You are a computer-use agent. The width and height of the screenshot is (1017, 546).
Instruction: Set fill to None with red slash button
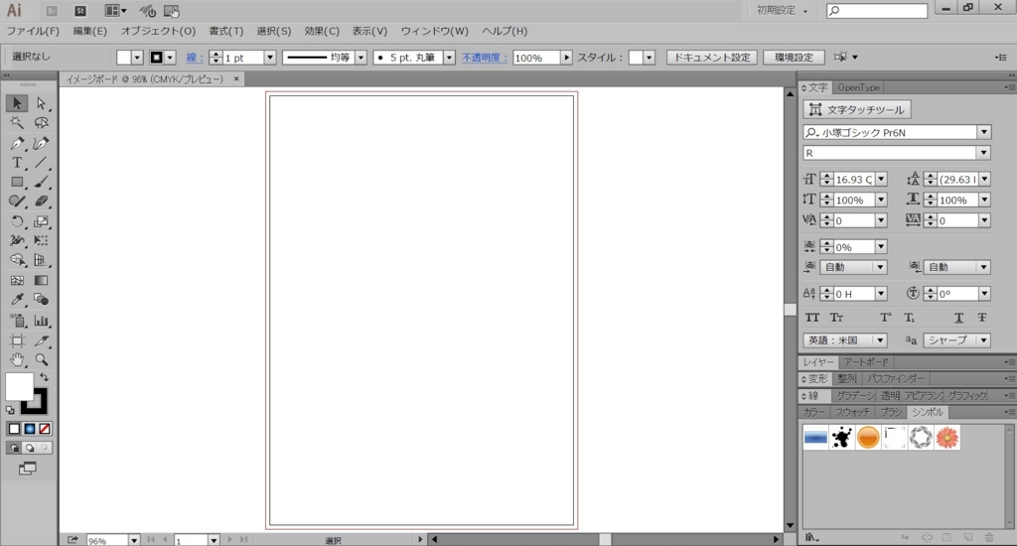(x=45, y=429)
